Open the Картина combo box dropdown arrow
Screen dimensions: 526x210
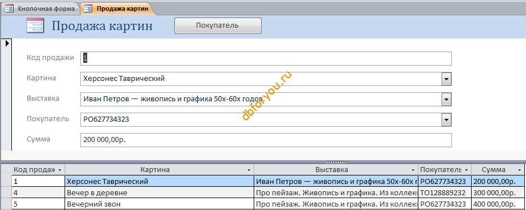[447, 80]
